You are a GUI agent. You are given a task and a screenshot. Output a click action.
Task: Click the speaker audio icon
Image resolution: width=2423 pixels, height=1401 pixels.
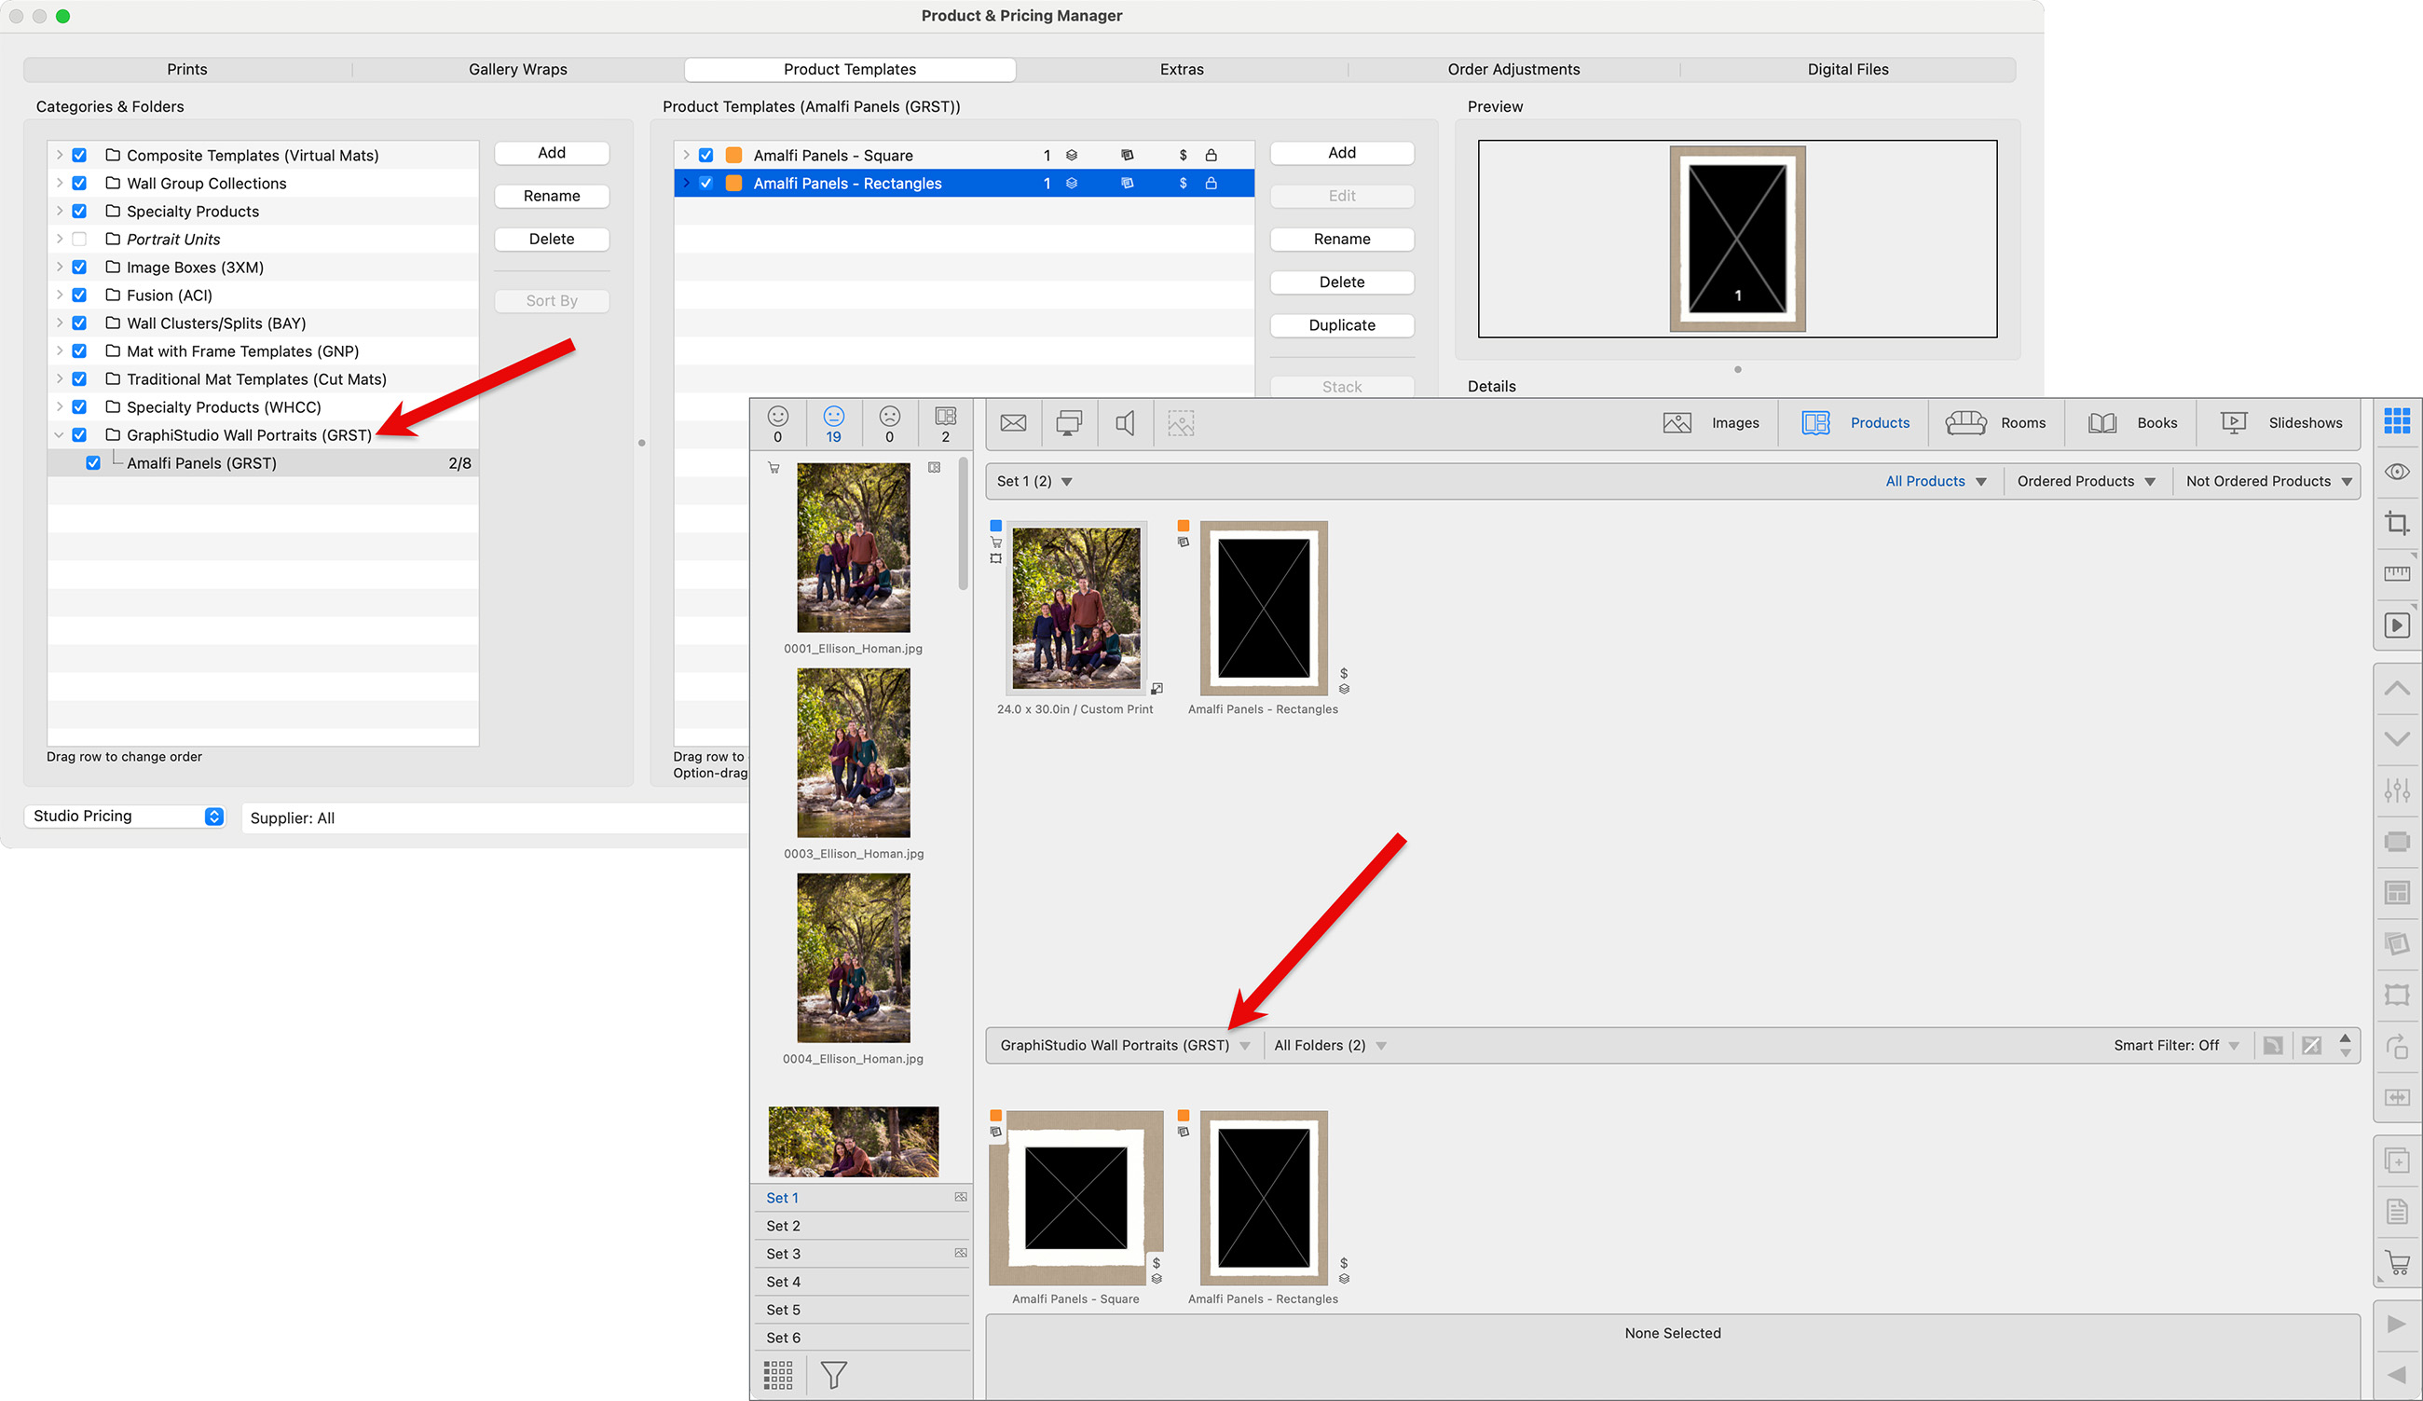pyautogui.click(x=1124, y=423)
